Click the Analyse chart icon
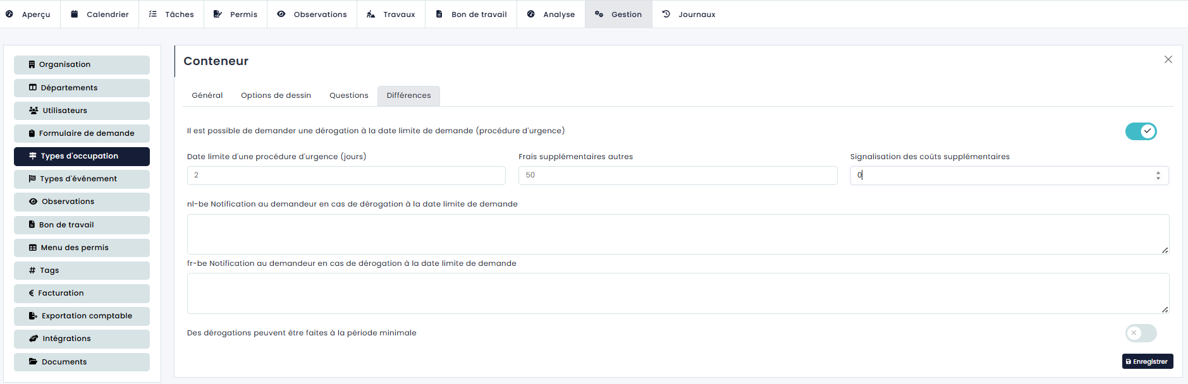This screenshot has height=384, width=1188. (x=531, y=14)
